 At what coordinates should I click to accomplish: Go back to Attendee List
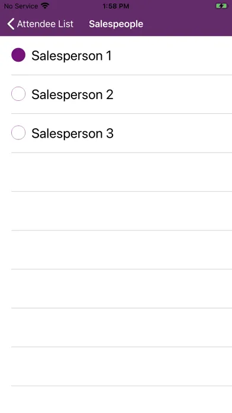point(40,24)
